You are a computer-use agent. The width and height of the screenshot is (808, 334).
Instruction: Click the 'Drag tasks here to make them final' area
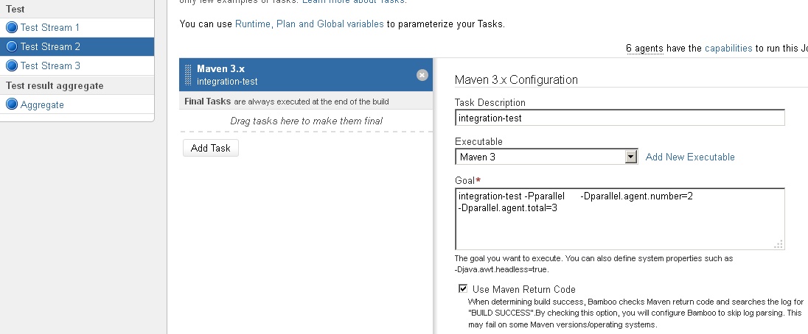coord(306,121)
